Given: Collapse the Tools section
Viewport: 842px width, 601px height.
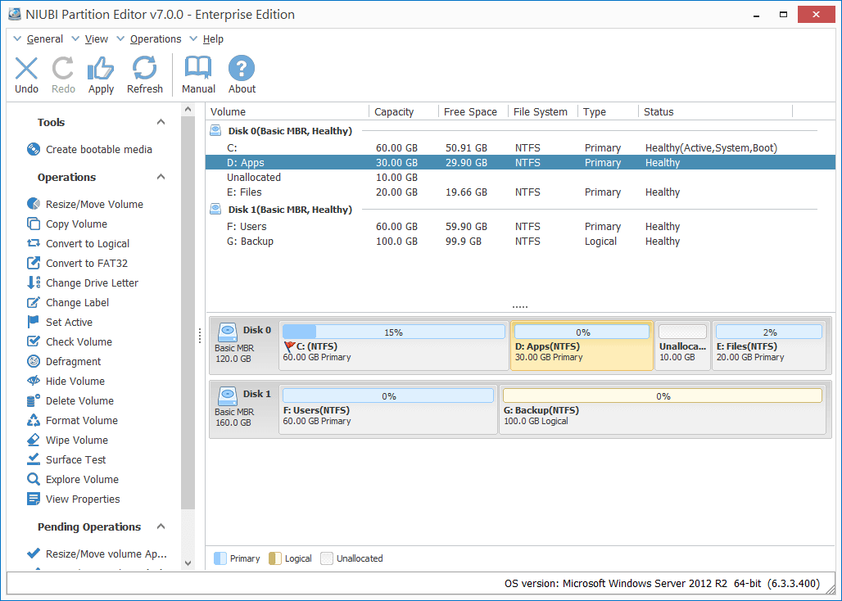Looking at the screenshot, I should click(x=161, y=123).
